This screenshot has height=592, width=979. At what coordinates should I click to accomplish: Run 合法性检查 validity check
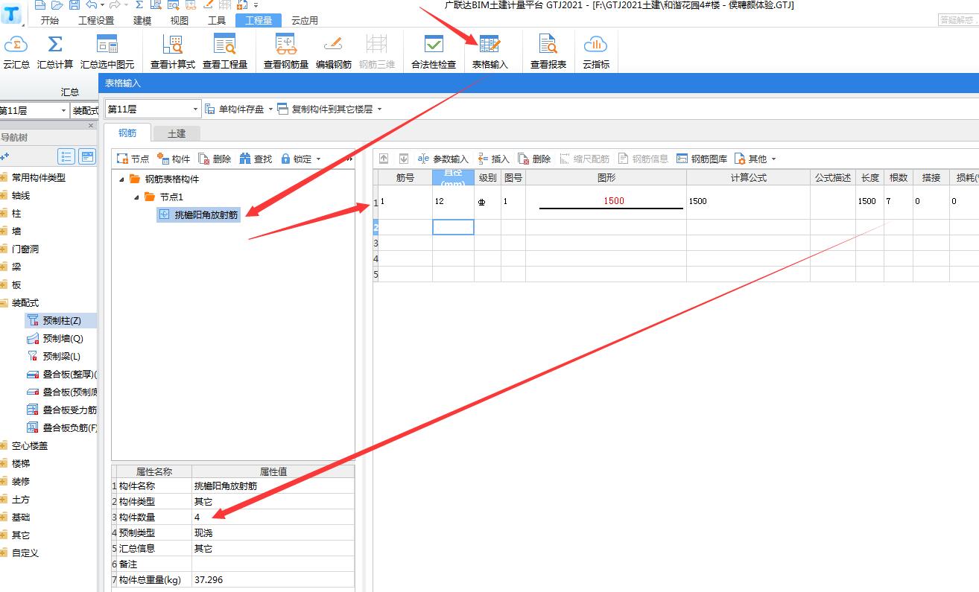(434, 51)
